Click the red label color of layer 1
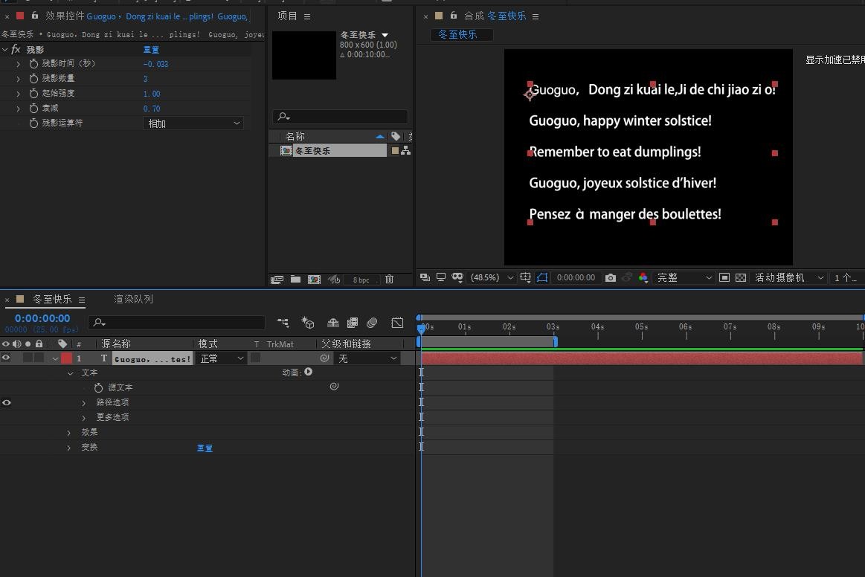865x577 pixels. coord(66,358)
